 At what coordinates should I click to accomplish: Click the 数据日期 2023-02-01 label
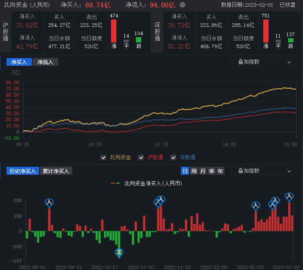247,5
